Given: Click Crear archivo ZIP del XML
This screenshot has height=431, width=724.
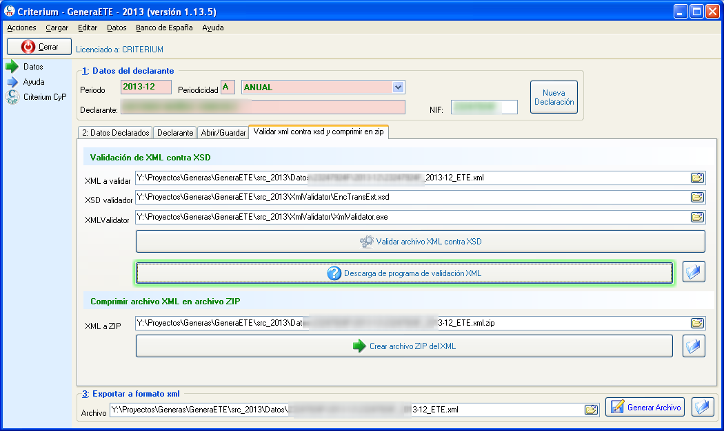Looking at the screenshot, I should pos(405,346).
